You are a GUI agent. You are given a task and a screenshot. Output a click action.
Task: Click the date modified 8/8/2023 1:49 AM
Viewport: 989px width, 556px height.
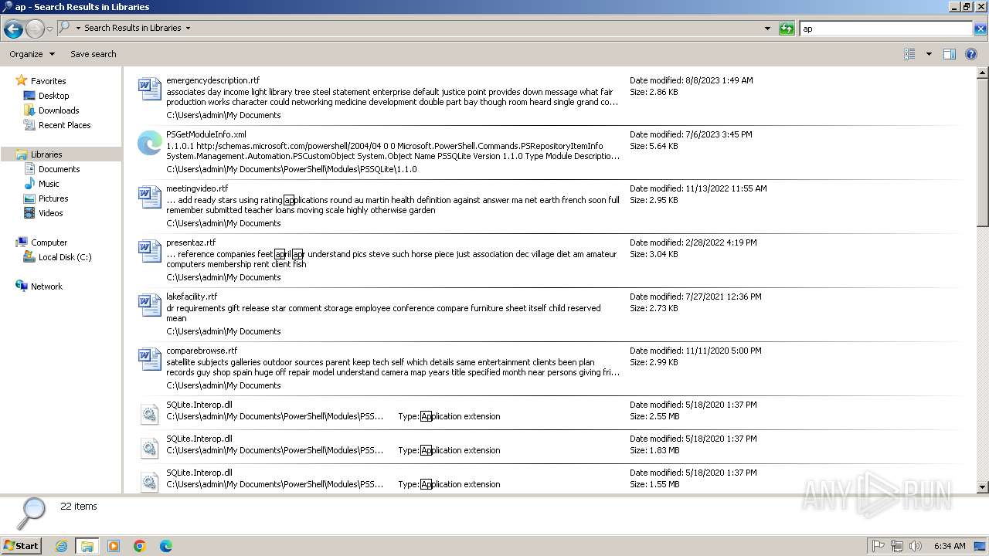coord(691,80)
